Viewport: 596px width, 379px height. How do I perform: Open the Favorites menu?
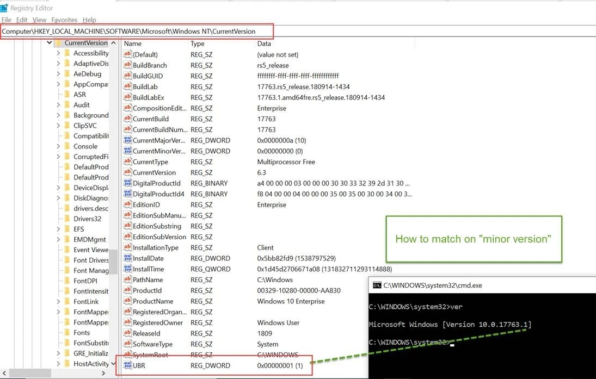(64, 20)
